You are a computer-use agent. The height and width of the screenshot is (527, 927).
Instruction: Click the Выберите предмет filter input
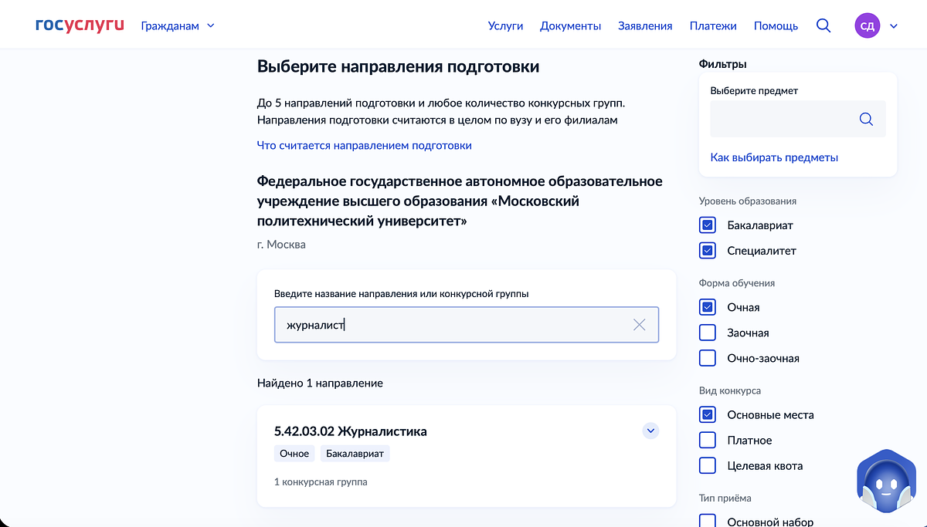tap(798, 119)
